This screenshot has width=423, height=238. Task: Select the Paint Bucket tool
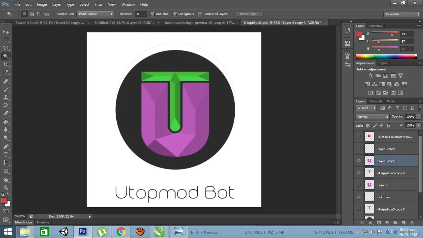6,122
